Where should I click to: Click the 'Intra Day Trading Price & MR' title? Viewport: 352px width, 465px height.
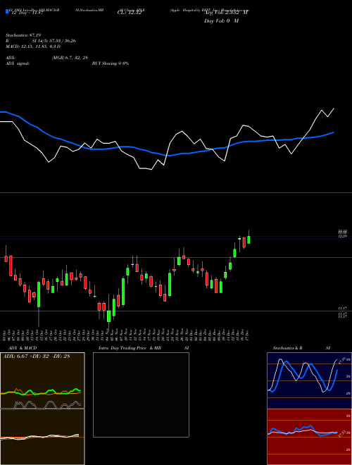[x=130, y=348]
